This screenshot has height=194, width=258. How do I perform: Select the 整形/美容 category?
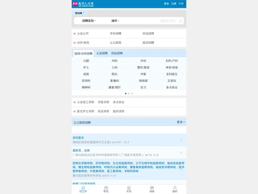143,68
